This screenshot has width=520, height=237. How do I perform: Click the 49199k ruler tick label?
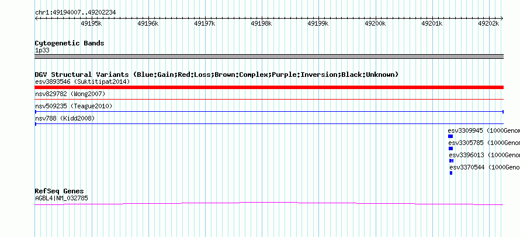[318, 23]
